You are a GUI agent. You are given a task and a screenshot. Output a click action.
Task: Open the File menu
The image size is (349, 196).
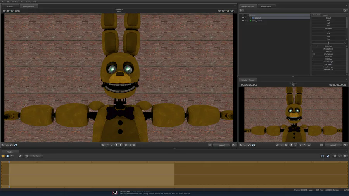[3, 2]
